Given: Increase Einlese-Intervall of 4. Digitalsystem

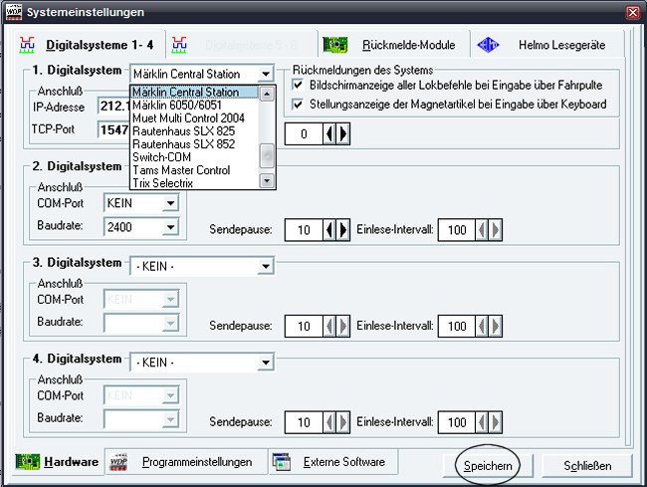Looking at the screenshot, I should coord(496,422).
